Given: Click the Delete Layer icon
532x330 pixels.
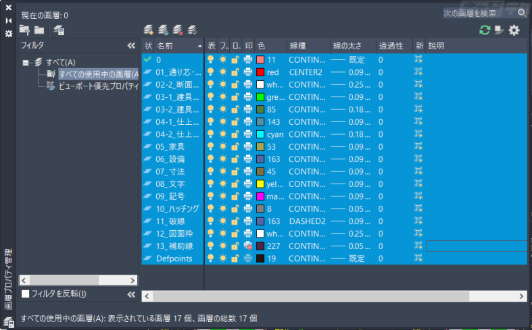Looking at the screenshot, I should [178, 30].
